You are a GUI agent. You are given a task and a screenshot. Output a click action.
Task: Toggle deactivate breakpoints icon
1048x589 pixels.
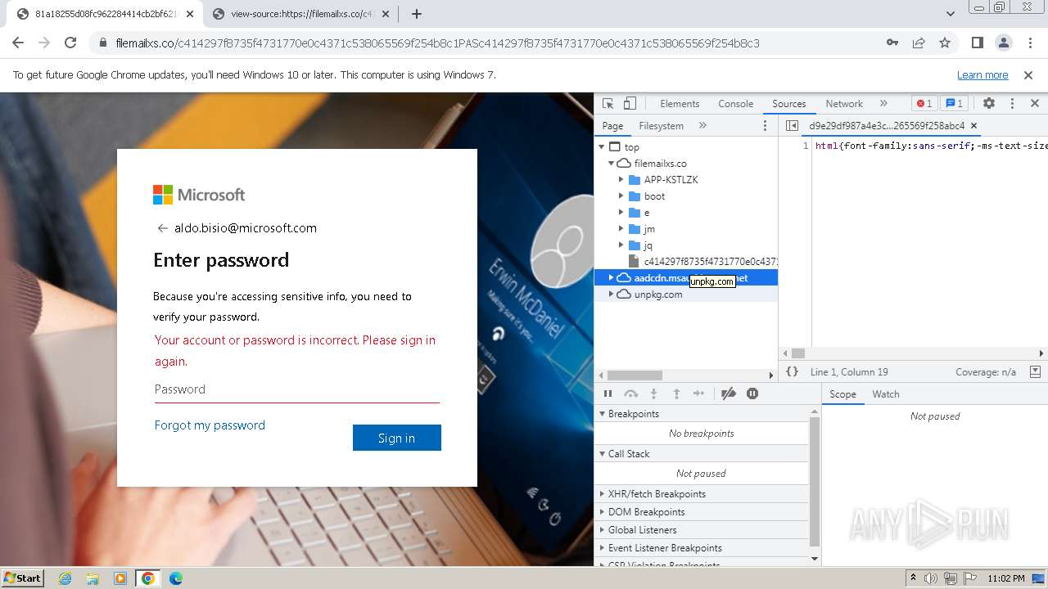(729, 394)
